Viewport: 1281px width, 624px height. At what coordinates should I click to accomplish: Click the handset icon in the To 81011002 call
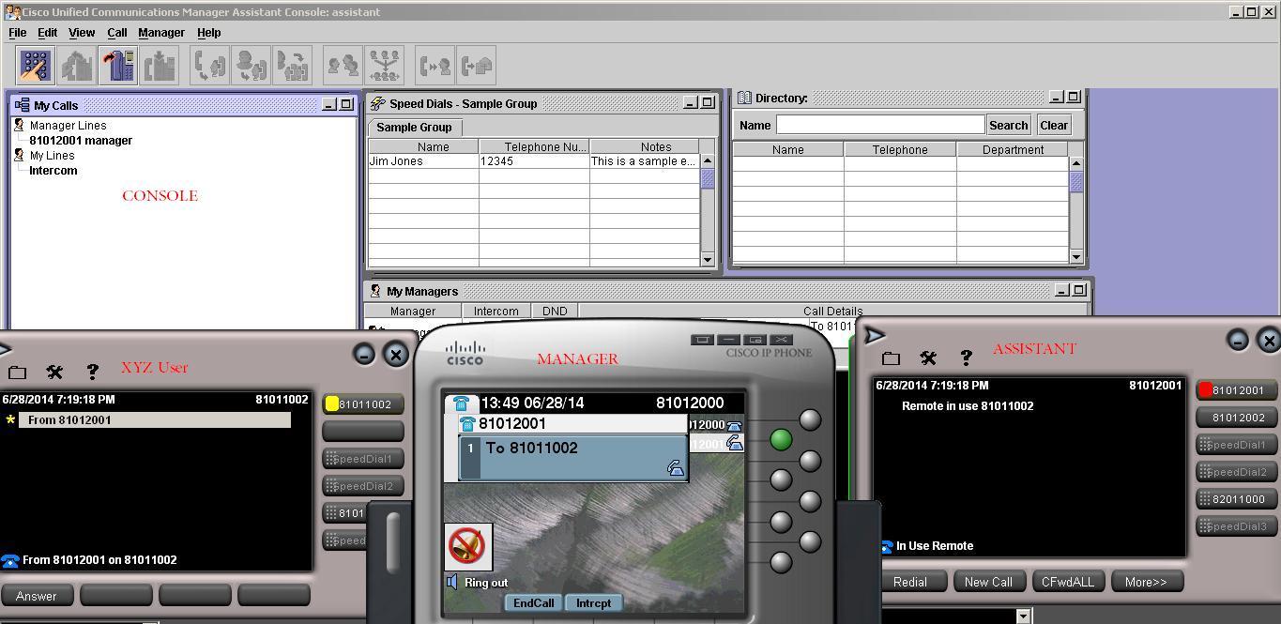click(x=676, y=468)
